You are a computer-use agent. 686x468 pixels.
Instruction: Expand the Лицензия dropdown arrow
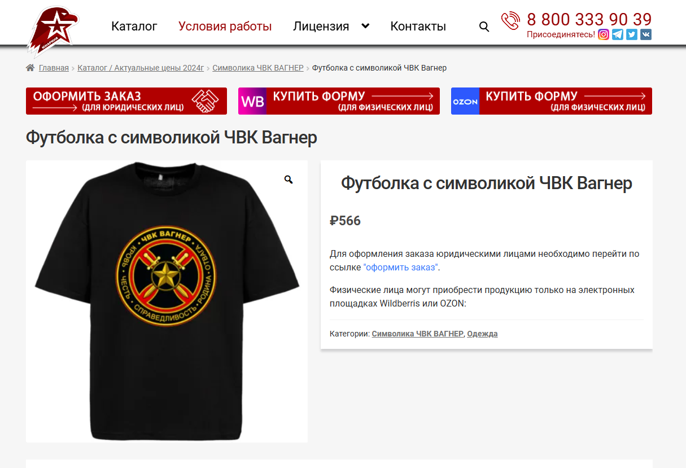(x=365, y=26)
